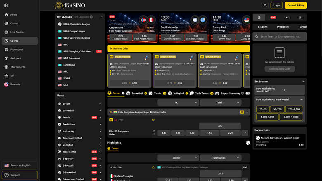Screen dimensions: 322x181
Task: Open Live Casino from the sidebar
Action: [20, 32]
